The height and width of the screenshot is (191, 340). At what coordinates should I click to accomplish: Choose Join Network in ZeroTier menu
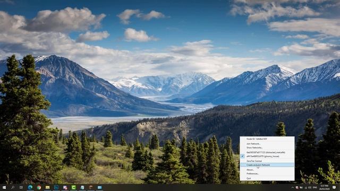(267, 144)
